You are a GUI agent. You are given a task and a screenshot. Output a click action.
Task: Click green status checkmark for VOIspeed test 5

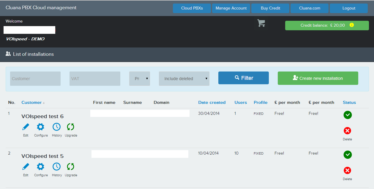click(348, 155)
